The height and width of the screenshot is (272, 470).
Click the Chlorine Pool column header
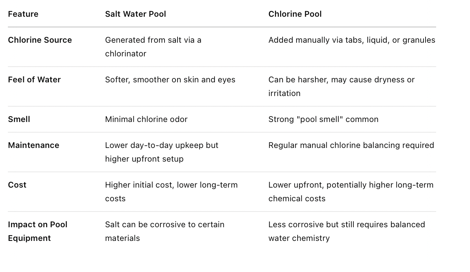tap(295, 14)
